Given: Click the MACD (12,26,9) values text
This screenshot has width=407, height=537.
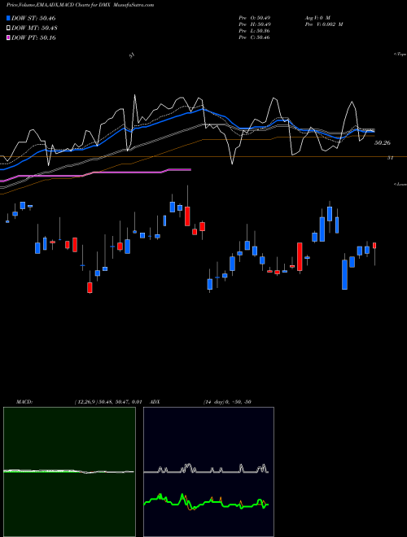Looking at the screenshot, I should click(x=108, y=402).
